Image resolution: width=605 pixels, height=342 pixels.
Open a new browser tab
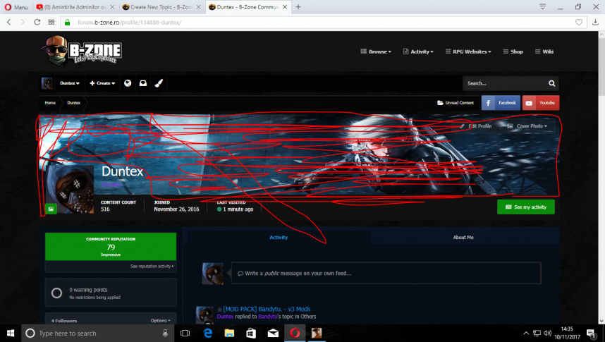click(x=298, y=7)
